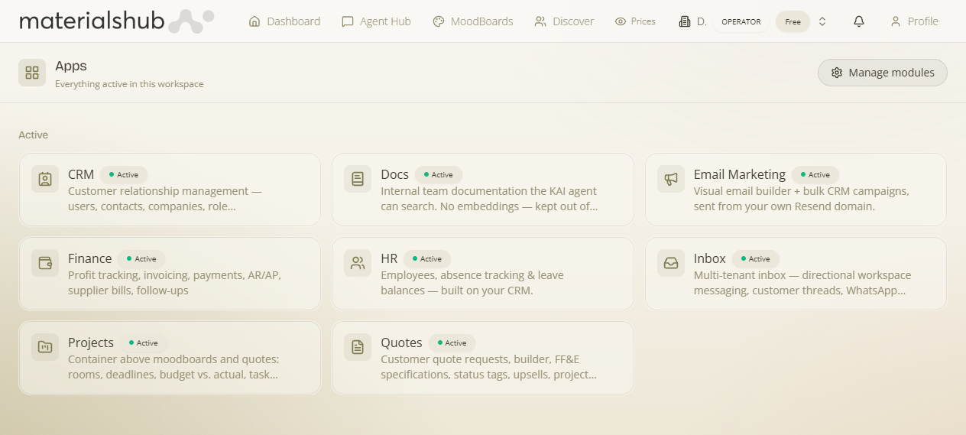Click the Email Marketing megaphone icon

pyautogui.click(x=671, y=180)
